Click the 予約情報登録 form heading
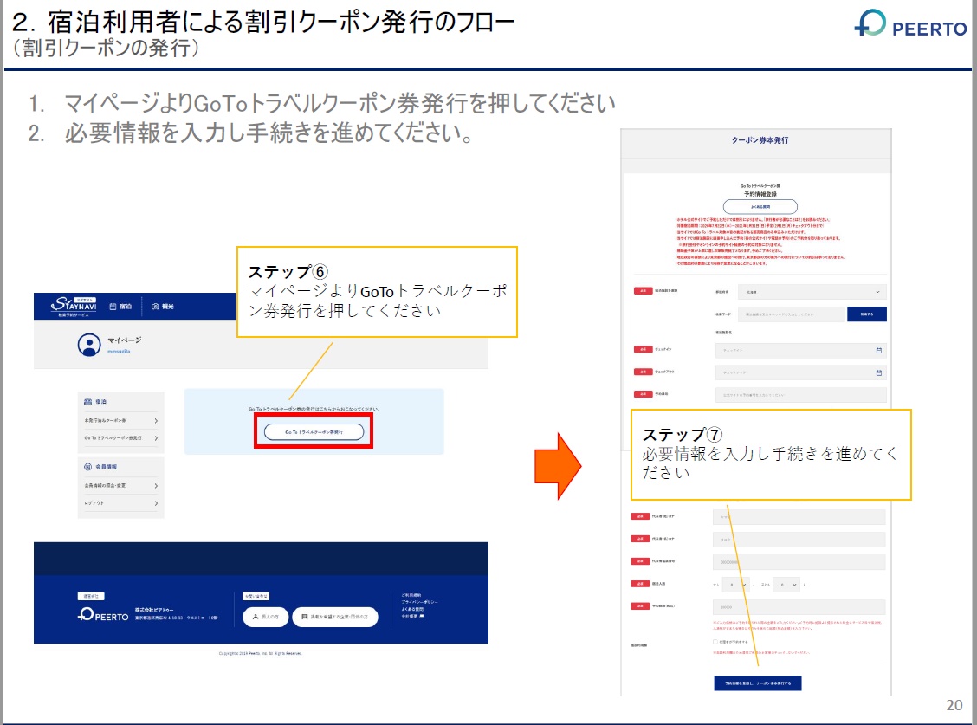977x725 pixels. (760, 194)
